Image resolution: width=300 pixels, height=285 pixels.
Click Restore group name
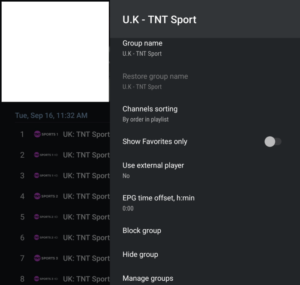pyautogui.click(x=155, y=81)
